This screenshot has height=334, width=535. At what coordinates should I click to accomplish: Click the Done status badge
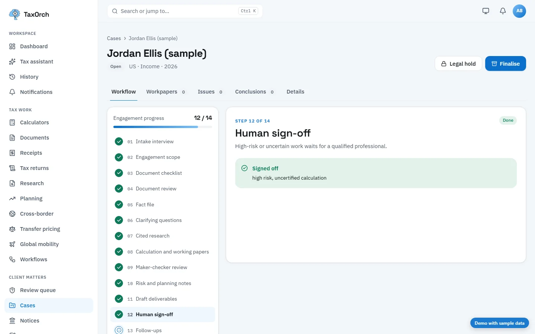coord(508,120)
